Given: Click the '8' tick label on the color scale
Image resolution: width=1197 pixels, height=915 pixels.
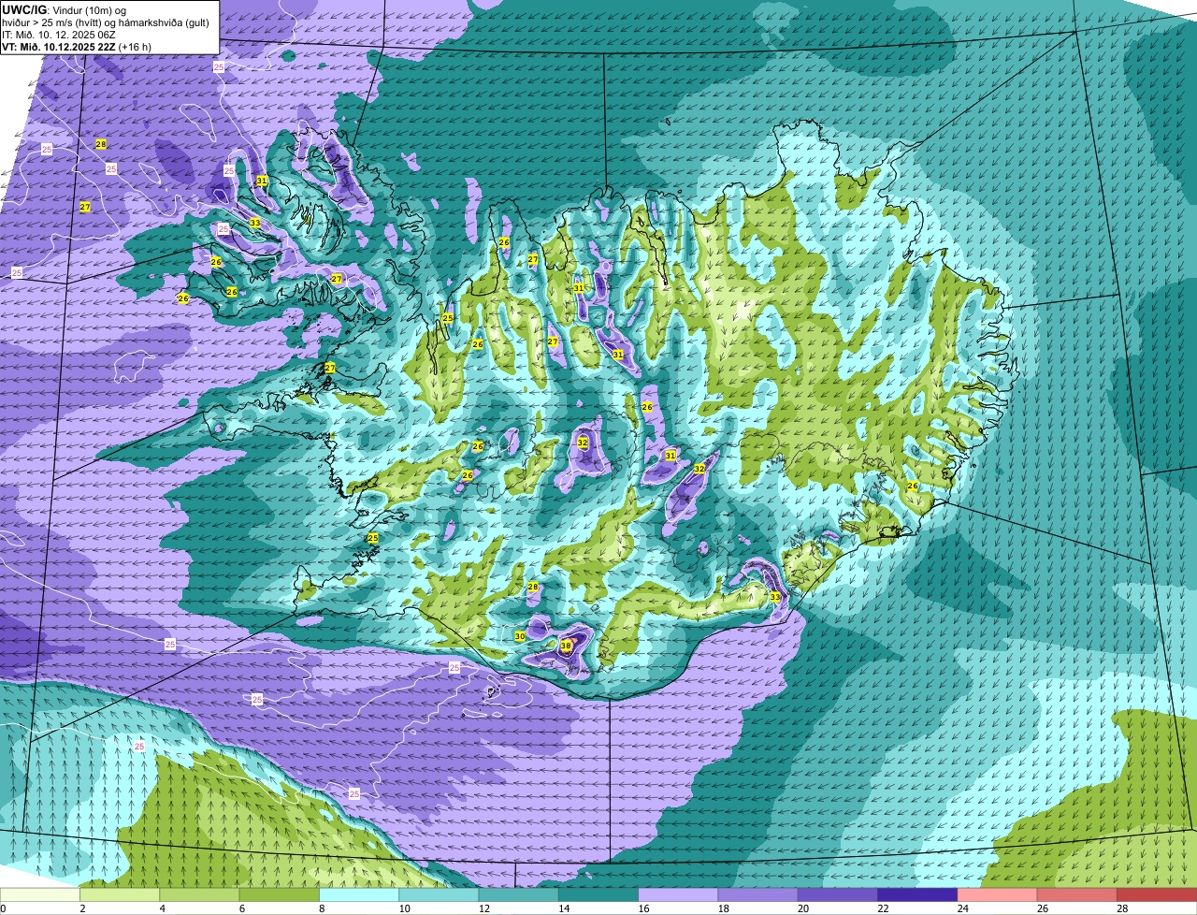Looking at the screenshot, I should pos(322,908).
